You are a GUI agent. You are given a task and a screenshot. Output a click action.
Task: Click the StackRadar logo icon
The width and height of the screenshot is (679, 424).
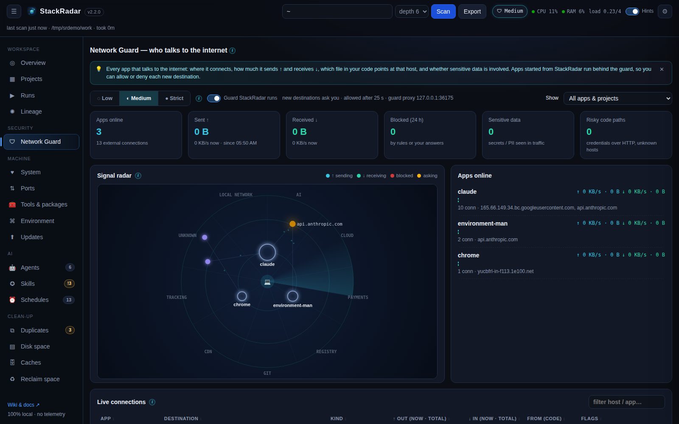32,11
